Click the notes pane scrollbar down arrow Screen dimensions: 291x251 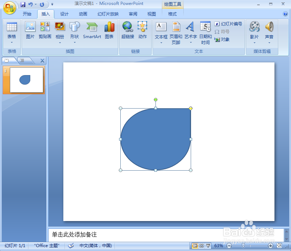pyautogui.click(x=286, y=239)
